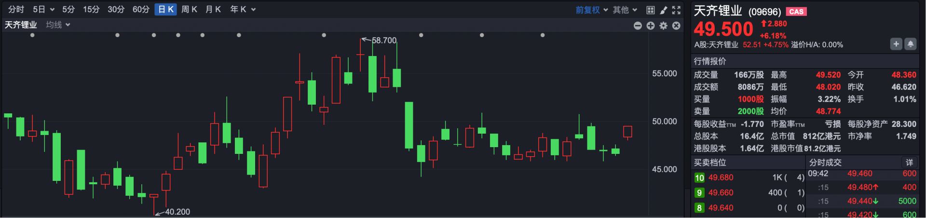Open the 均线 moving average dropdown
Viewport: 926px width, 218px height.
[58, 25]
